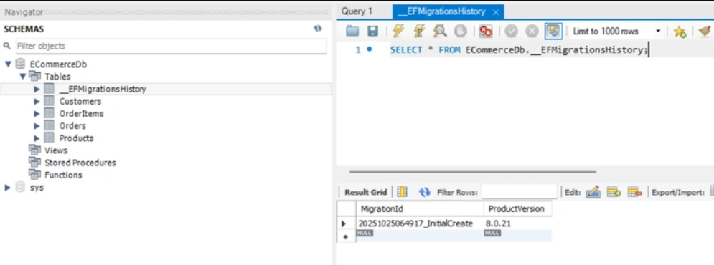Image resolution: width=714 pixels, height=265 pixels.
Task: Click the NULL MigrationId cell in new row
Action: point(419,235)
